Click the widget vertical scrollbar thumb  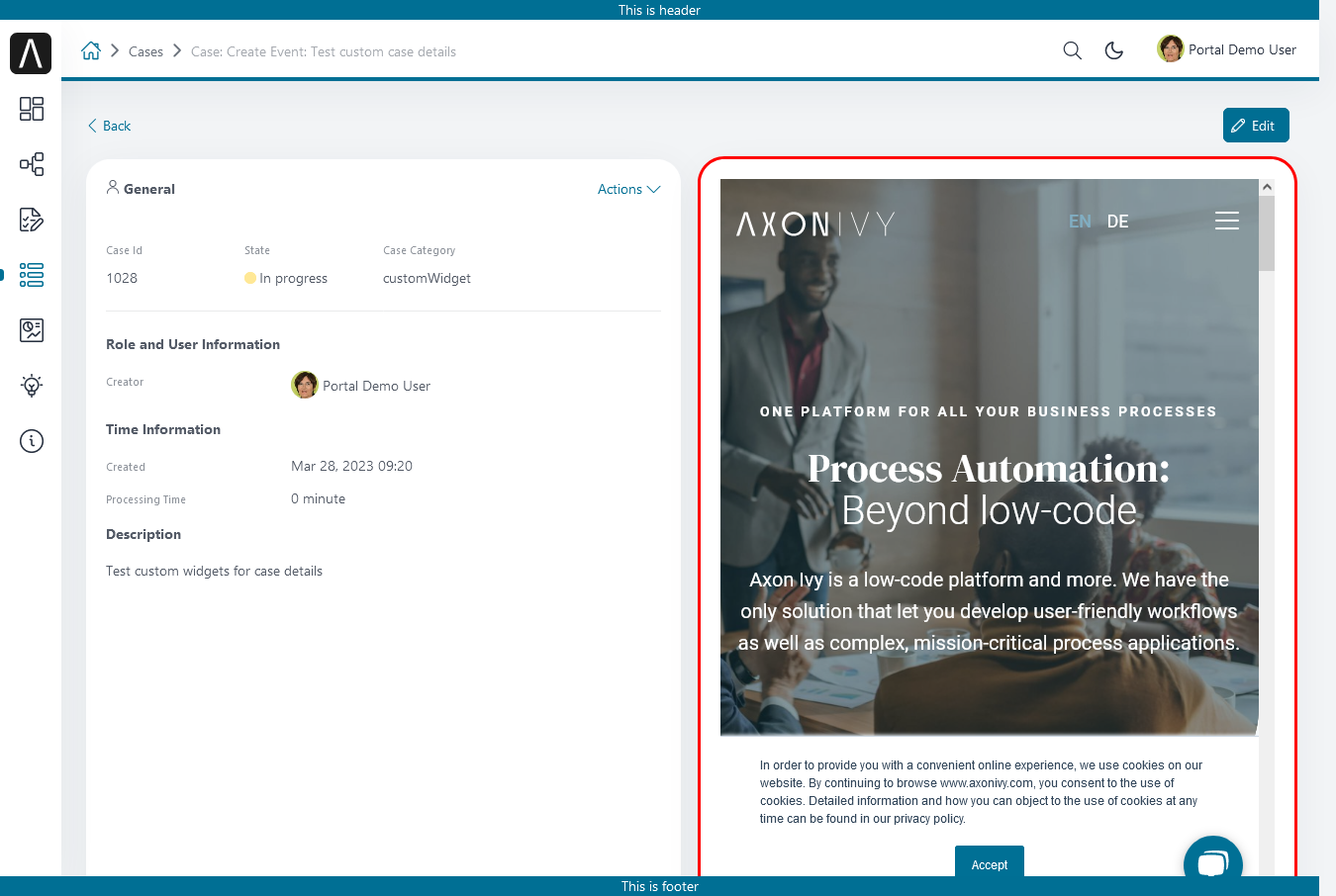pos(1267,233)
